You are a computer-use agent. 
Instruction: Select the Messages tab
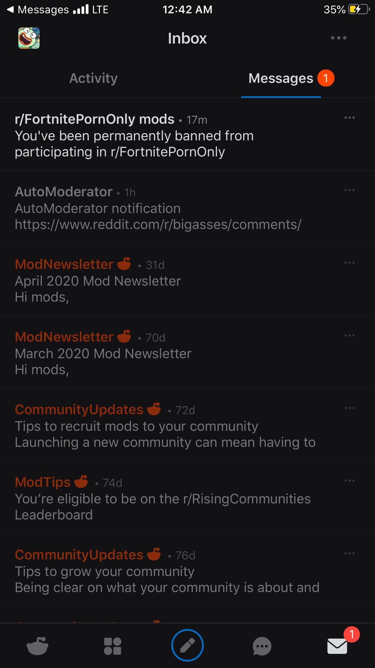[281, 78]
